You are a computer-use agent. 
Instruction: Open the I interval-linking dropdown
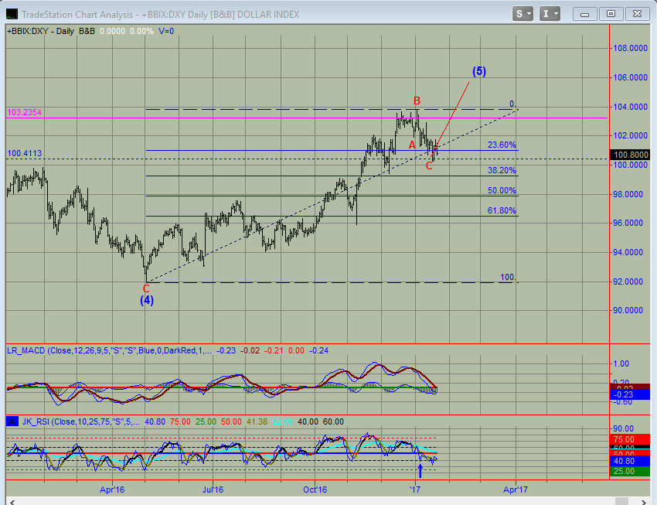pyautogui.click(x=550, y=14)
